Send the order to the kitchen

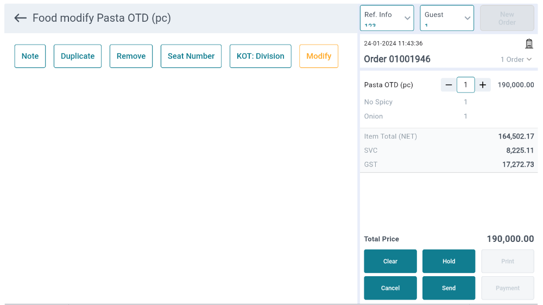449,288
